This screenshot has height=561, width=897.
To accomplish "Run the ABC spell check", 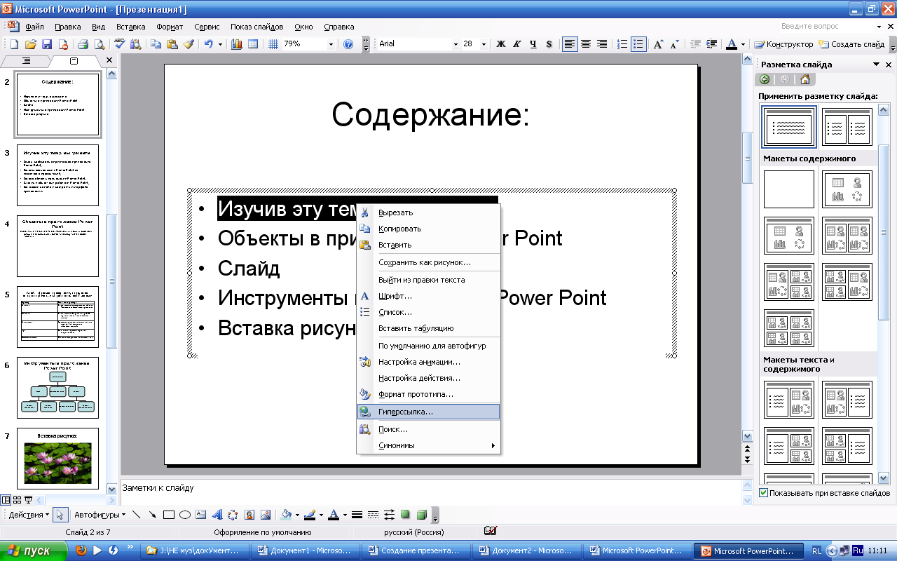I will pyautogui.click(x=119, y=44).
